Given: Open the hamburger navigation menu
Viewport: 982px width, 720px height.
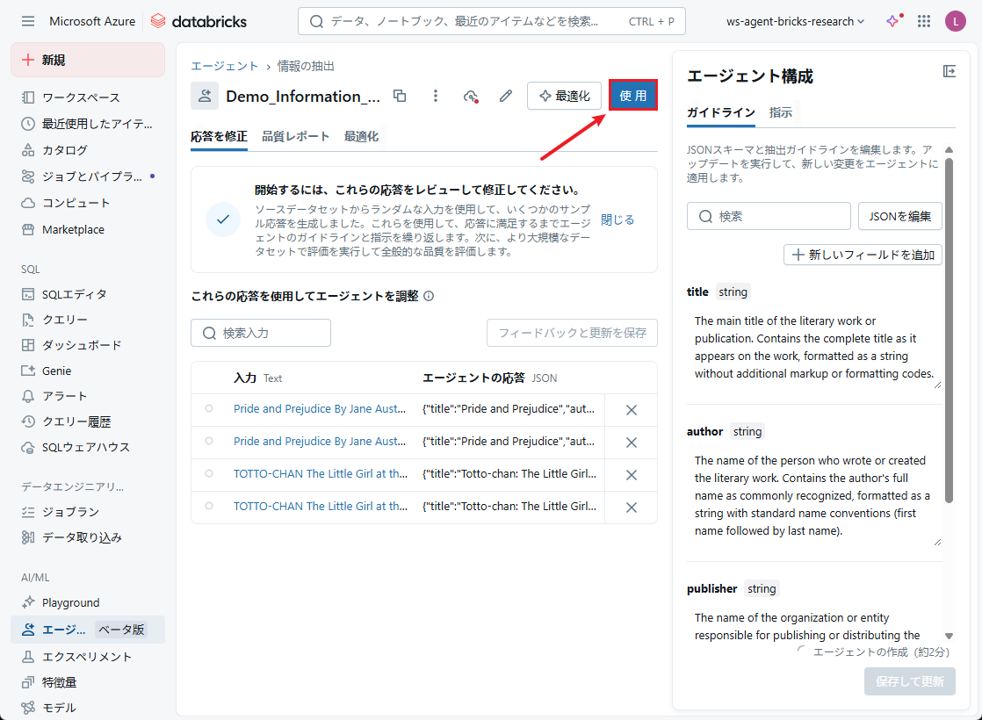Looking at the screenshot, I should click(x=28, y=21).
